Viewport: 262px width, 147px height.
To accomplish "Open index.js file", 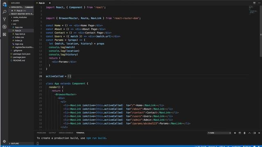I will click(18, 40).
